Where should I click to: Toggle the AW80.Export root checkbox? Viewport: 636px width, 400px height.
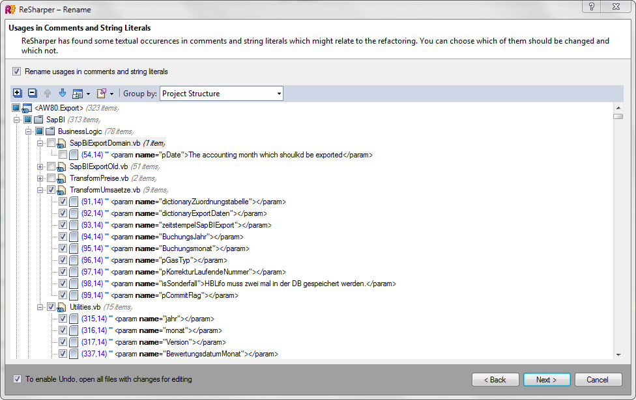coord(16,108)
